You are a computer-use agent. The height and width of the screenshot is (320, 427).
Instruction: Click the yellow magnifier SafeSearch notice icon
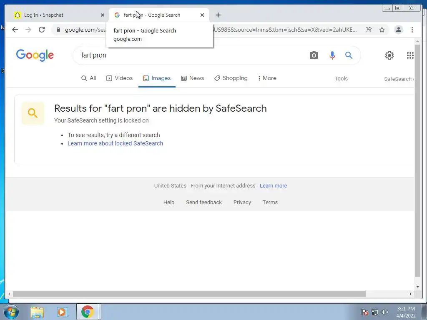click(x=33, y=113)
